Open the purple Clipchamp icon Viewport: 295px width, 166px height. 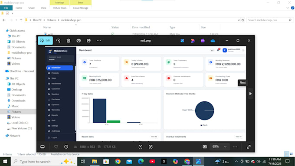coord(203,41)
